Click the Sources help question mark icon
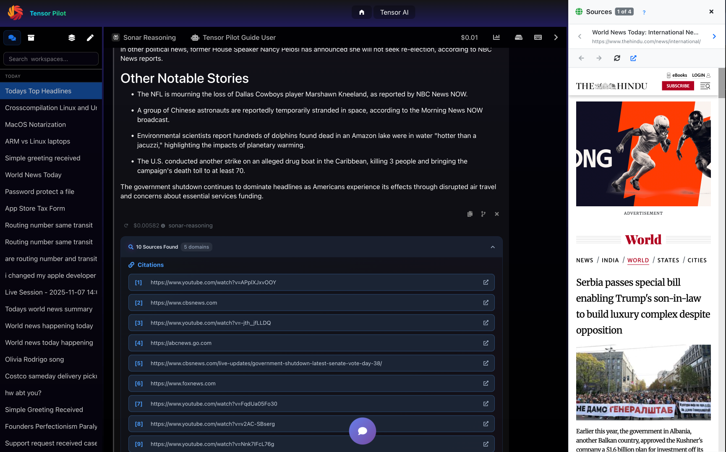 point(644,12)
